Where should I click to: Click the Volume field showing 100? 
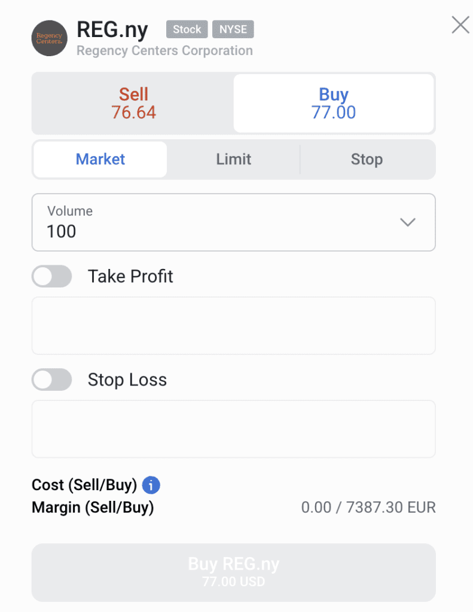point(234,222)
